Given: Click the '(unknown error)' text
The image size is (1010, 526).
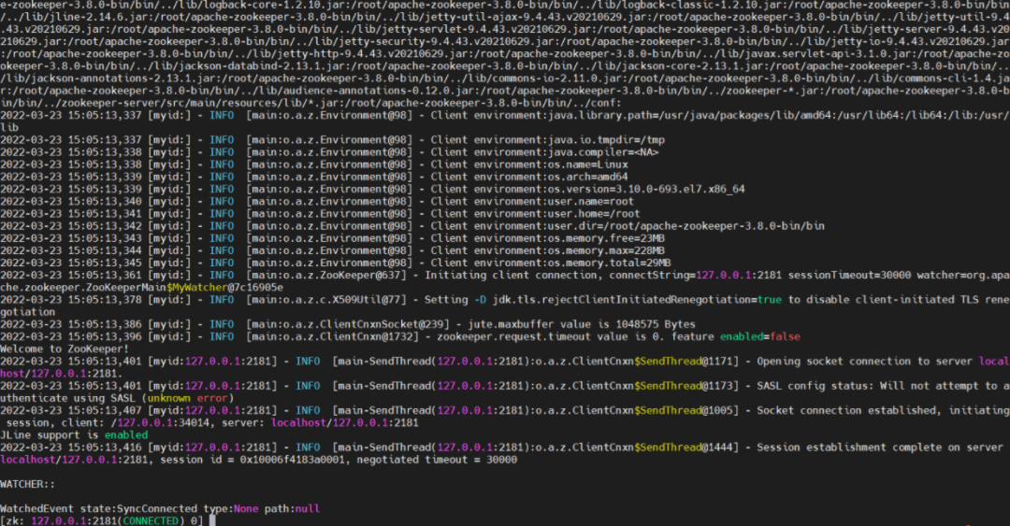Looking at the screenshot, I should point(187,398).
